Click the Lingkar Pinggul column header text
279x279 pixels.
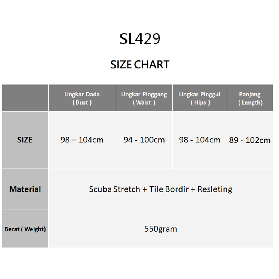pos(199,95)
